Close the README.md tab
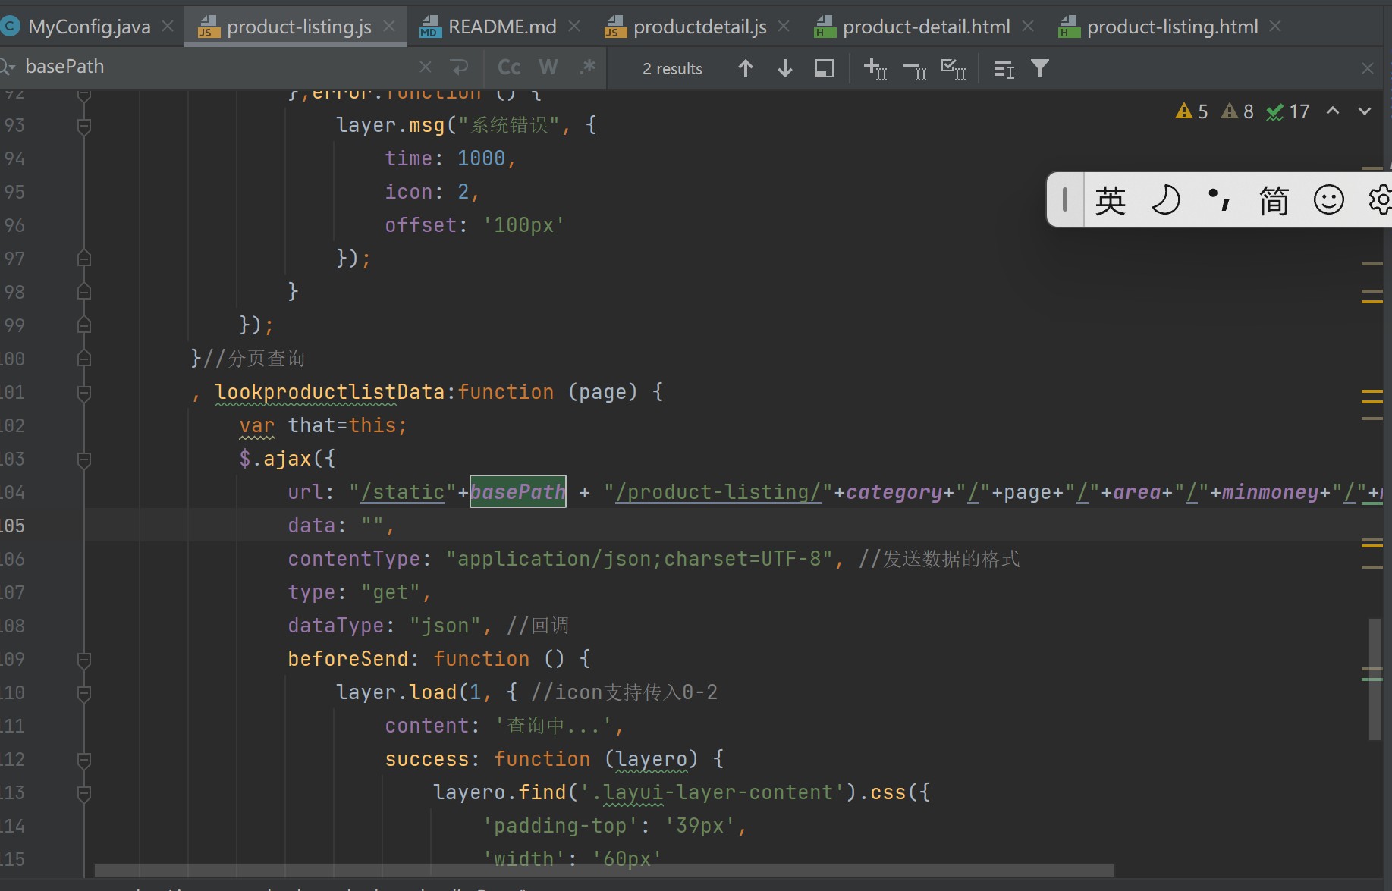The height and width of the screenshot is (891, 1392). coord(574,27)
